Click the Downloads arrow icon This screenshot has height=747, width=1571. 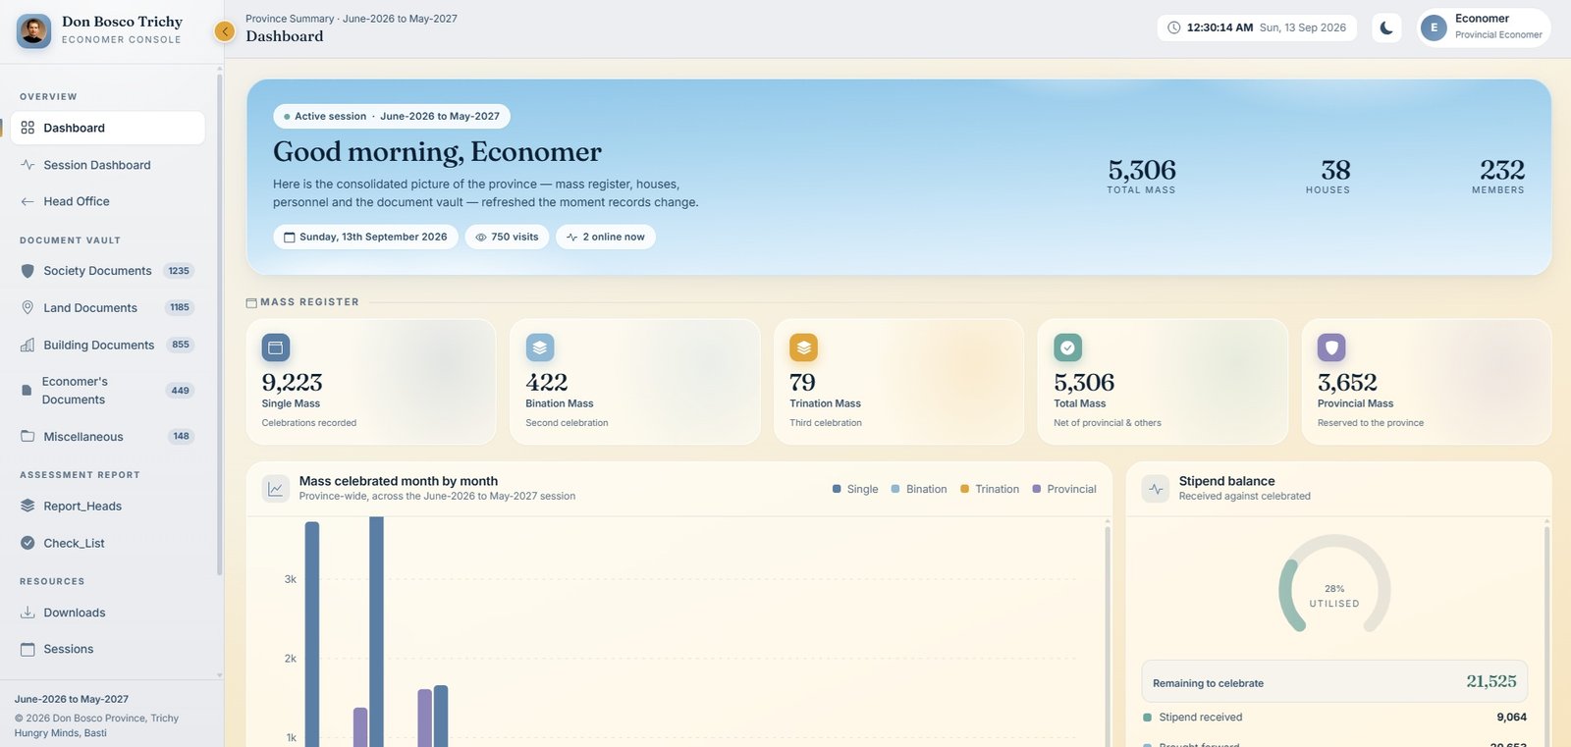(27, 613)
